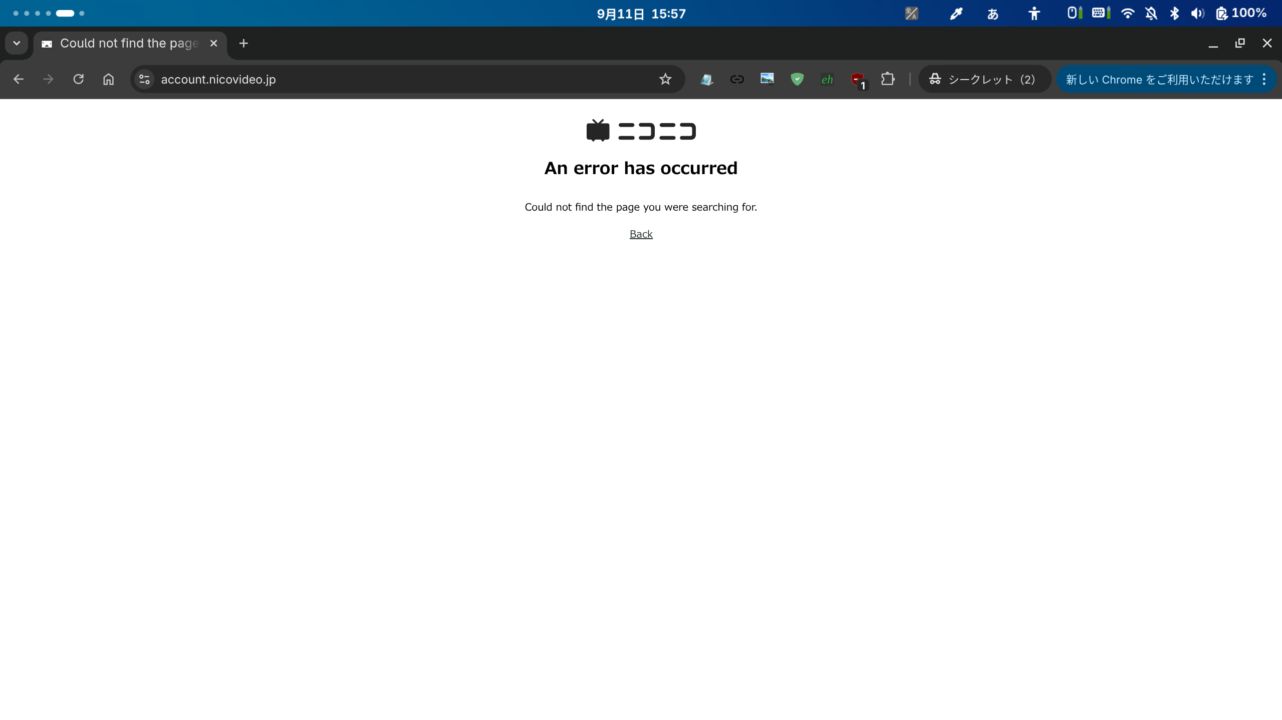Open the incognito シークレット (2) indicator
Screen dimensions: 1282x720
[x=984, y=79]
